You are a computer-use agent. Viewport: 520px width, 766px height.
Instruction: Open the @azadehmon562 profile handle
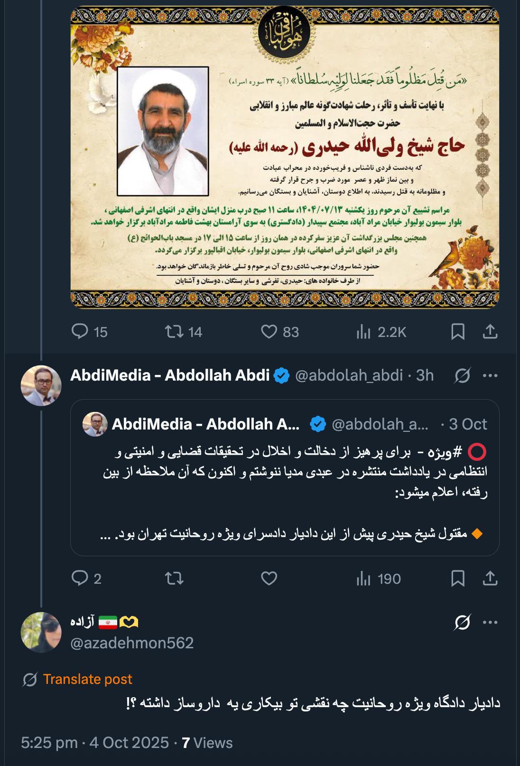click(x=132, y=643)
